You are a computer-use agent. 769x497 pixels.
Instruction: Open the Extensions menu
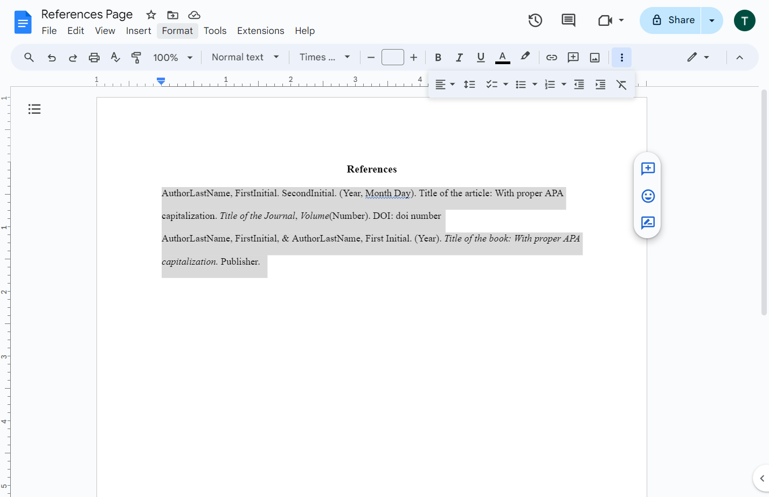coord(261,31)
